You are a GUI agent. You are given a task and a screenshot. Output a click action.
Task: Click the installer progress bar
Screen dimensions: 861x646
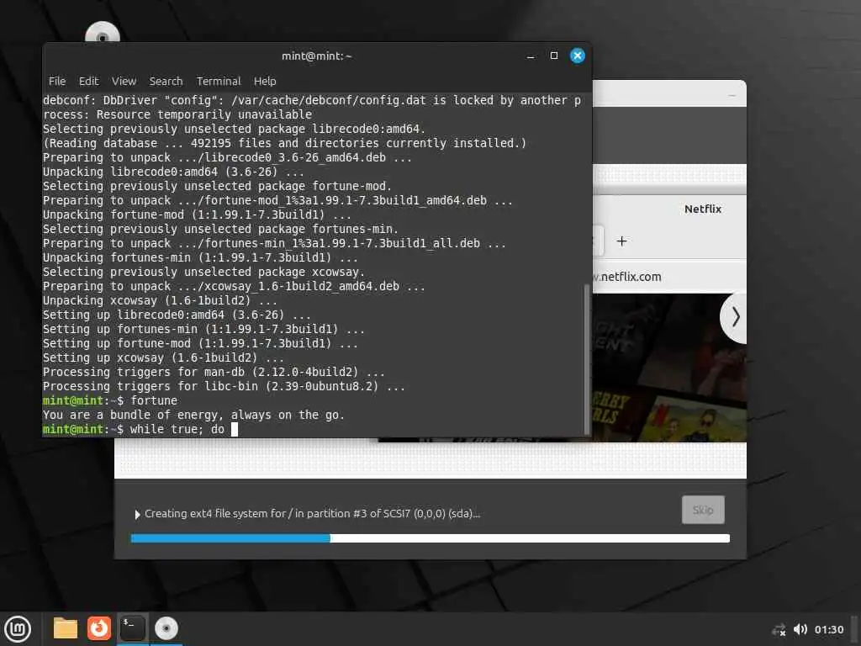pyautogui.click(x=430, y=538)
